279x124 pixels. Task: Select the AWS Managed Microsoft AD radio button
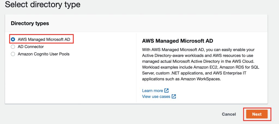tap(13, 39)
